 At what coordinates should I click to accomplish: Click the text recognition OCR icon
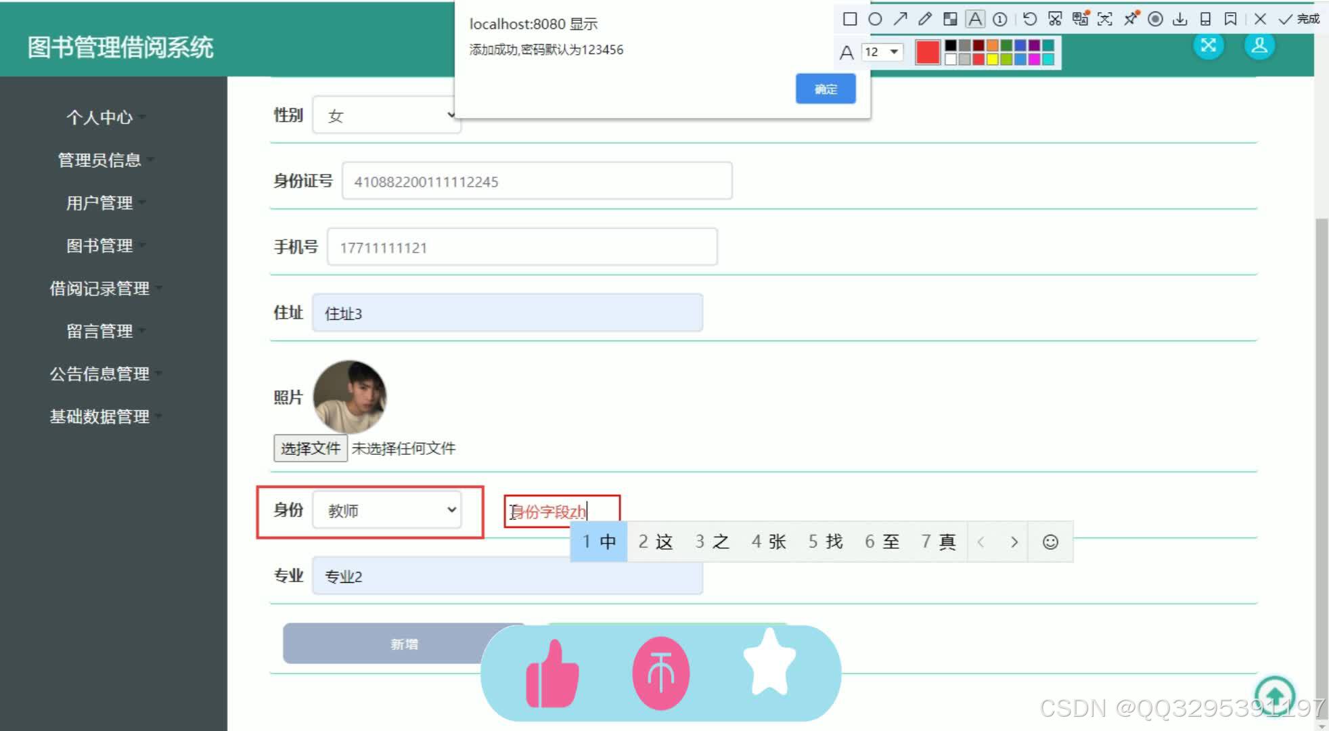tap(1105, 19)
